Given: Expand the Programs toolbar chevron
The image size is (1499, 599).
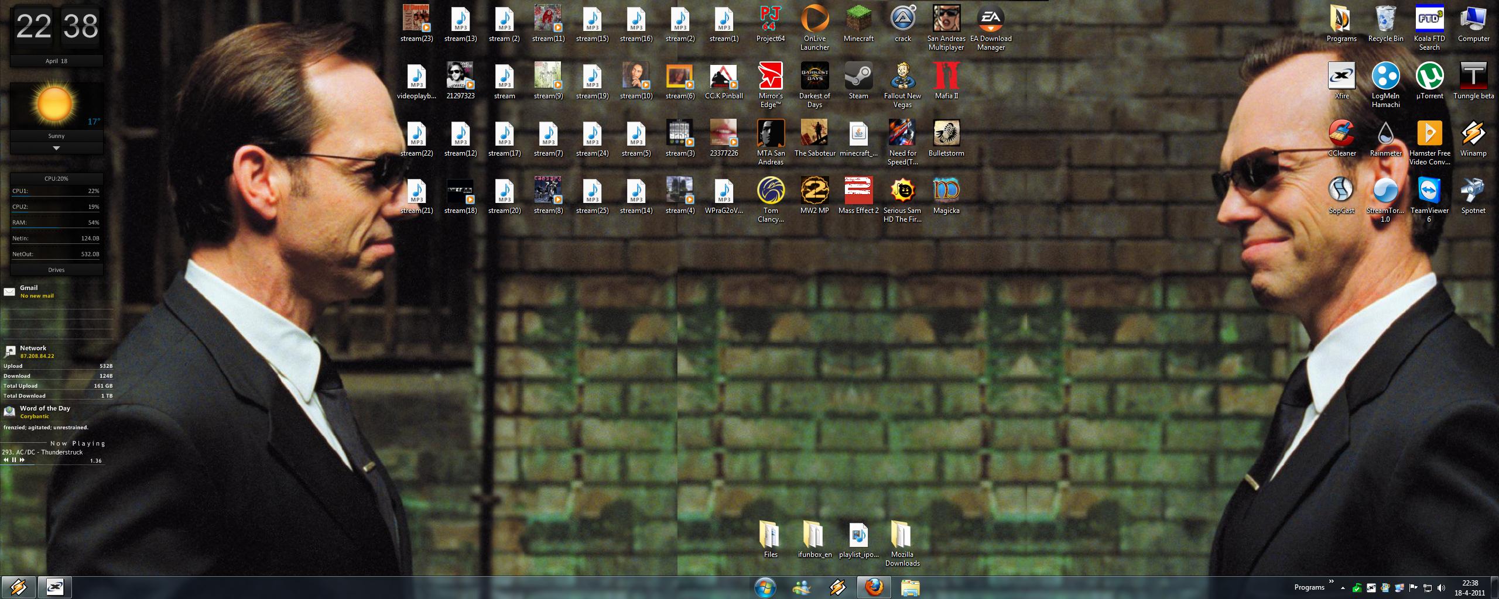Looking at the screenshot, I should tap(1331, 581).
